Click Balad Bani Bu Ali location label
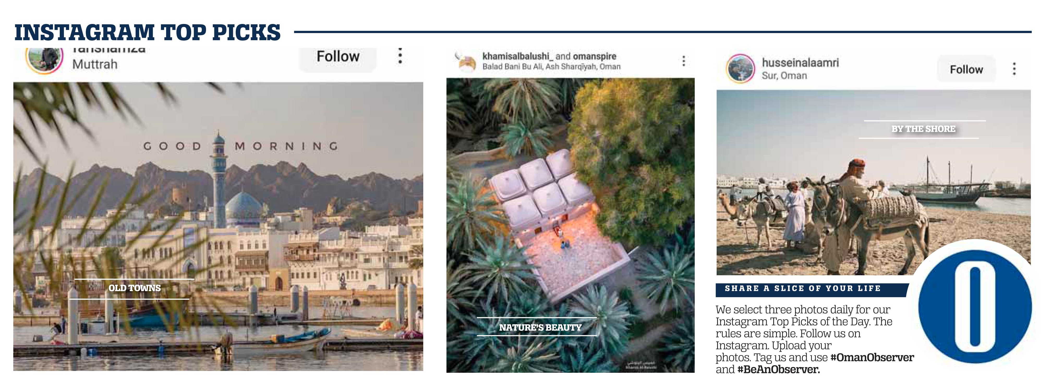The width and height of the screenshot is (1046, 391). tap(551, 66)
